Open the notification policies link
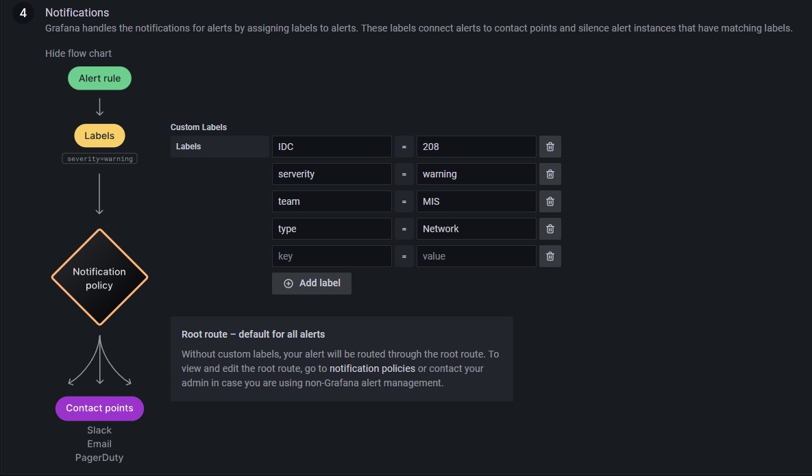Screen dimensions: 812x476 coord(372,368)
